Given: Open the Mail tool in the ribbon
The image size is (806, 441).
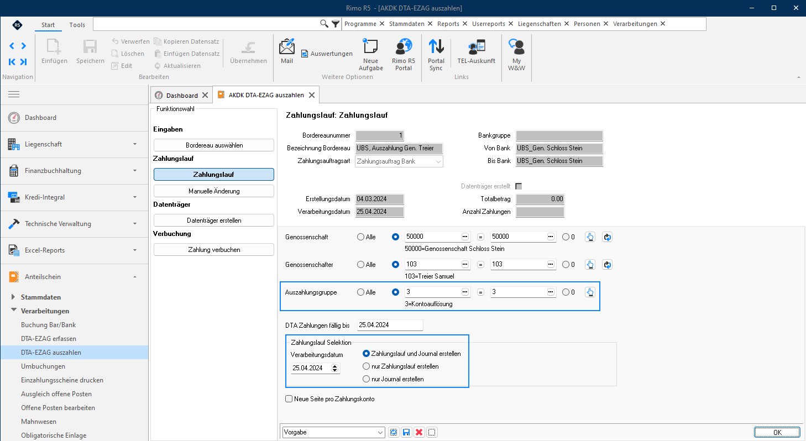Looking at the screenshot, I should (287, 51).
